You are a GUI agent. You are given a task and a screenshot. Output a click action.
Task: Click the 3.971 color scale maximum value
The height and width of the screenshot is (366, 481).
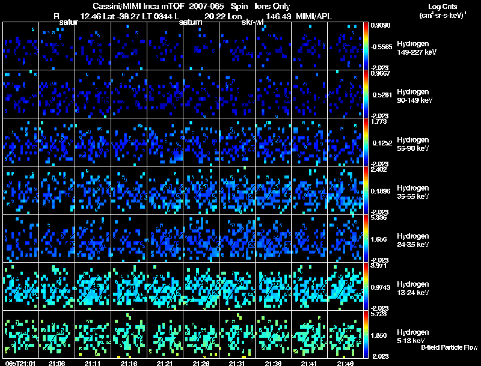coord(379,266)
